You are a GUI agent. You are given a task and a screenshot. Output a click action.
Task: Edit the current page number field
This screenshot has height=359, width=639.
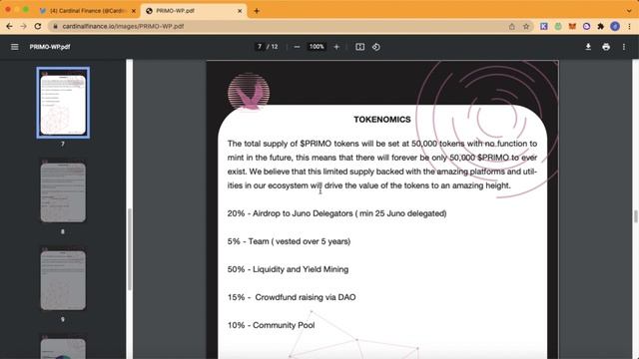click(x=260, y=47)
